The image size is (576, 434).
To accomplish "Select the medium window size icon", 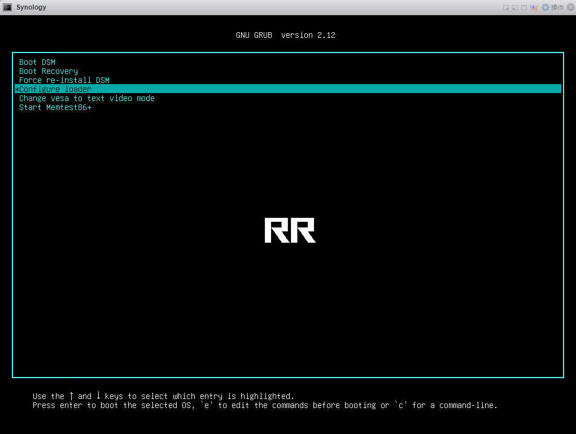I will (515, 7).
